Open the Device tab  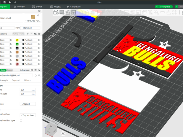37,6
